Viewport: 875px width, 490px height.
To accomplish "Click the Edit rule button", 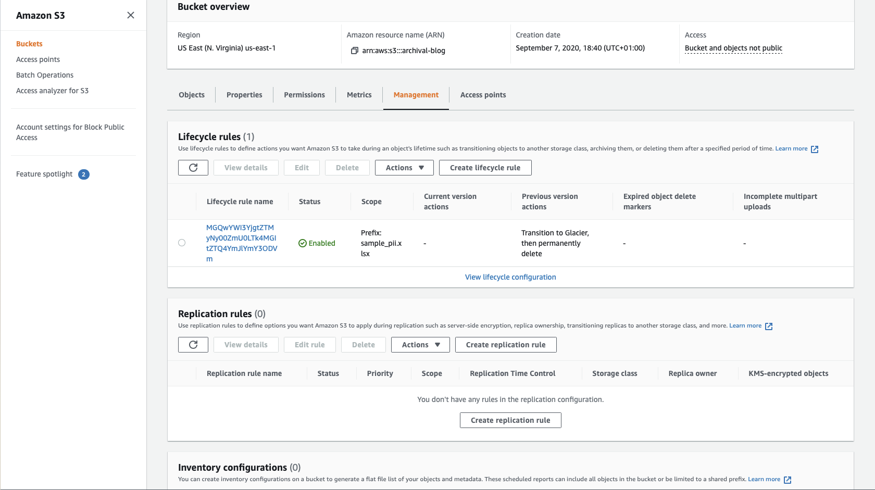I will pyautogui.click(x=310, y=345).
